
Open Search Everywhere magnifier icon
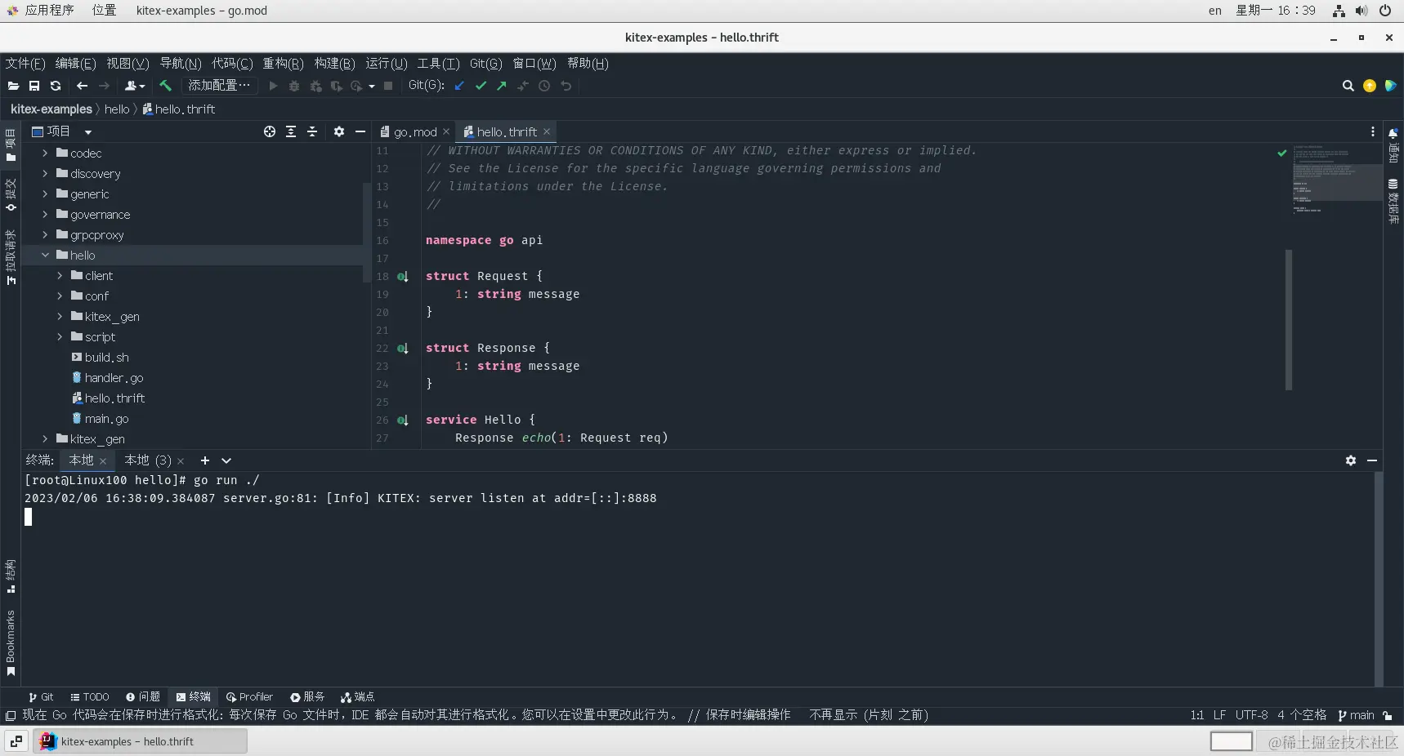(1348, 86)
